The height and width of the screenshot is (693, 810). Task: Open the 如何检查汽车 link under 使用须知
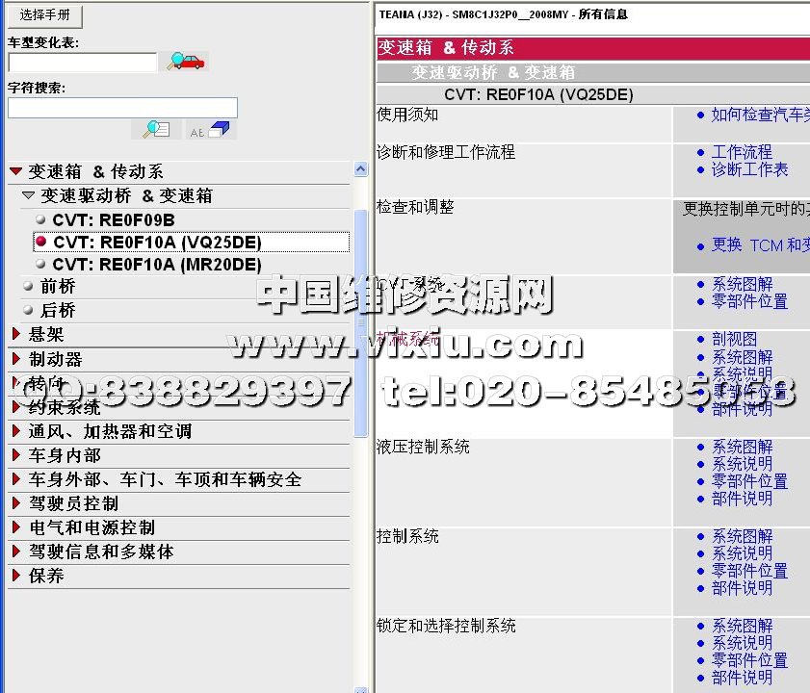click(x=761, y=115)
